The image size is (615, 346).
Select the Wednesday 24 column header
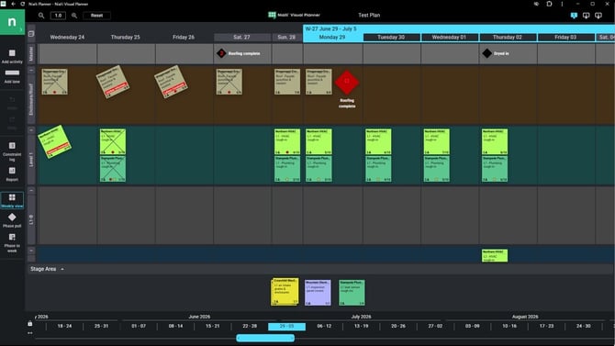pyautogui.click(x=67, y=38)
